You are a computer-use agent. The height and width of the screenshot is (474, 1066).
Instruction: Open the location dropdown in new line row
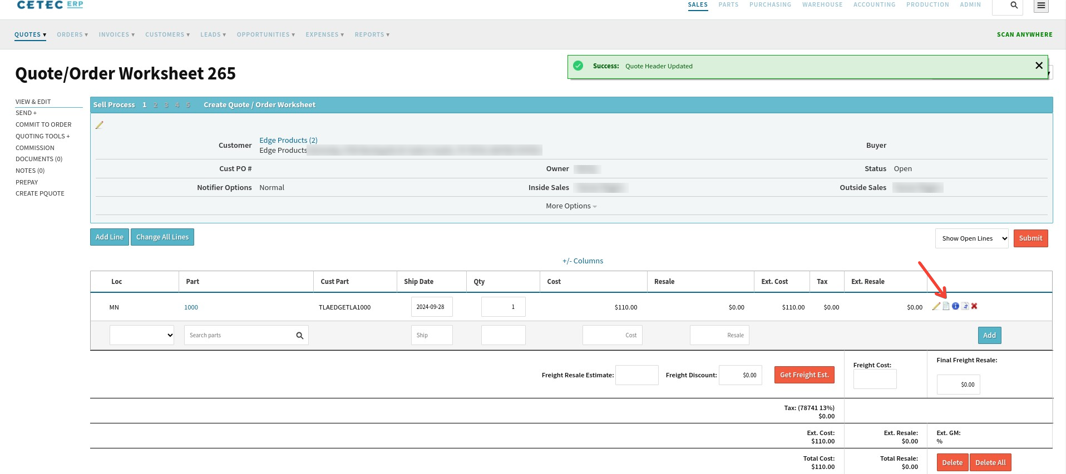[x=142, y=335]
